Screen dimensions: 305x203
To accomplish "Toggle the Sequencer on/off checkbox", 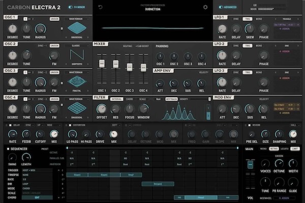I will (x=8, y=149).
